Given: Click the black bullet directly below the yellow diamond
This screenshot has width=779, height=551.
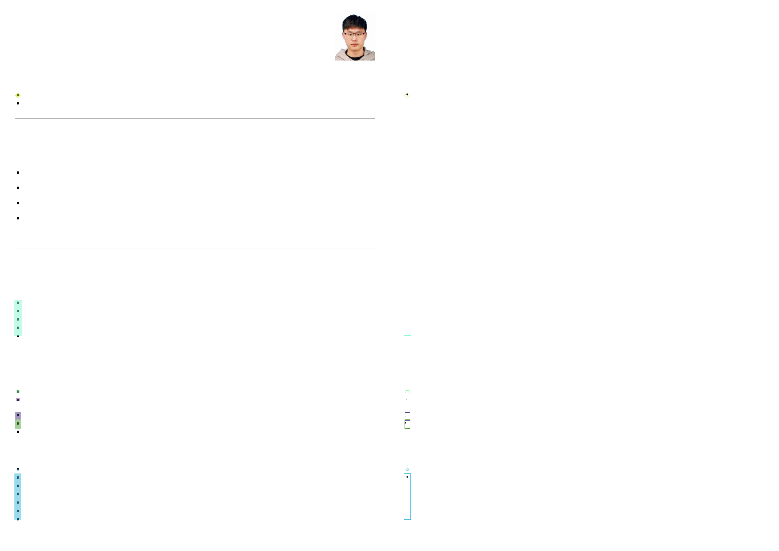Looking at the screenshot, I should pos(18,103).
